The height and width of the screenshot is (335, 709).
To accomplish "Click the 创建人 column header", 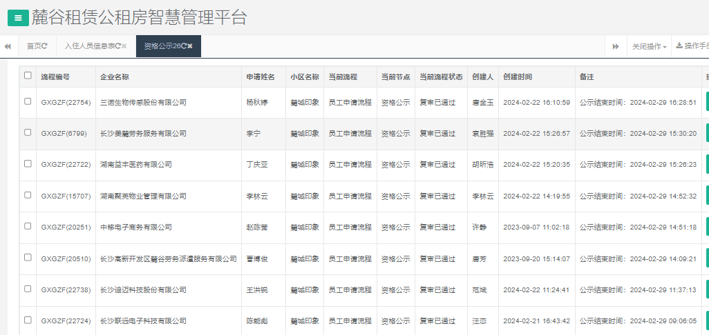I will pyautogui.click(x=483, y=77).
